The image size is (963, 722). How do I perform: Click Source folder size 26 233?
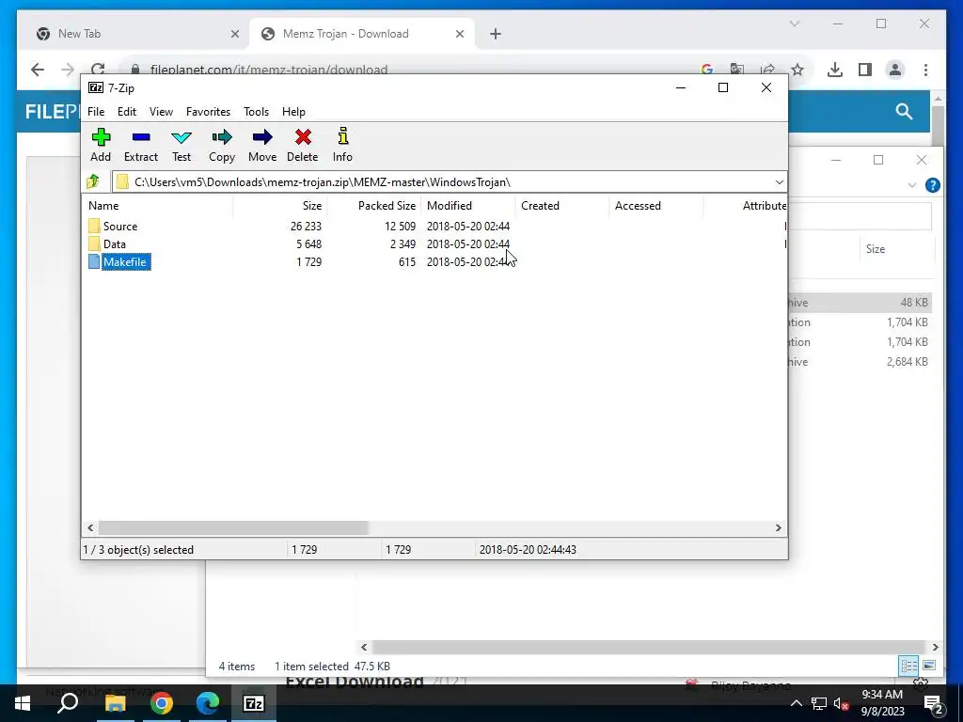(306, 227)
